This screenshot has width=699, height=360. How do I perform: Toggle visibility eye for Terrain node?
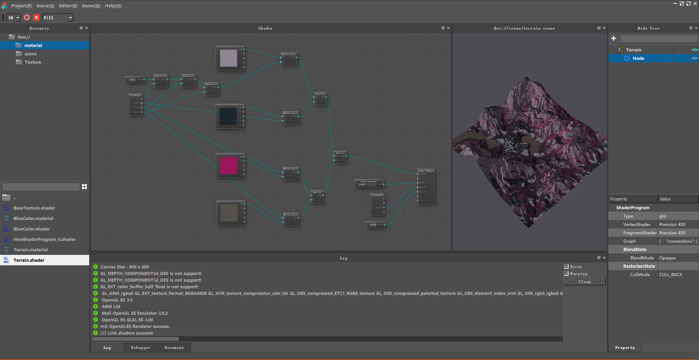[694, 50]
